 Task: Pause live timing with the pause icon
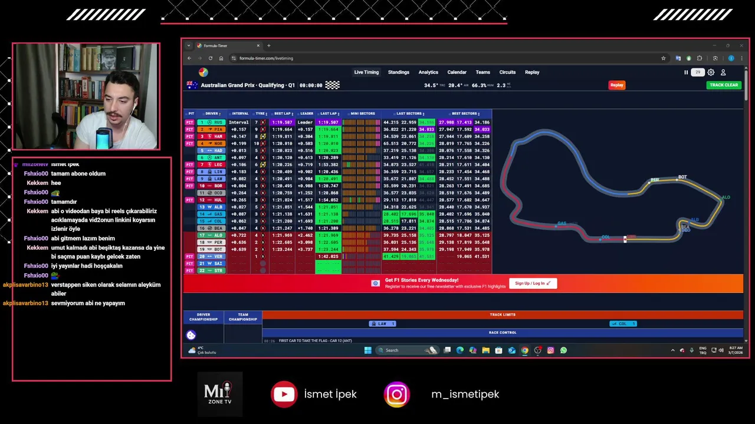tap(686, 72)
